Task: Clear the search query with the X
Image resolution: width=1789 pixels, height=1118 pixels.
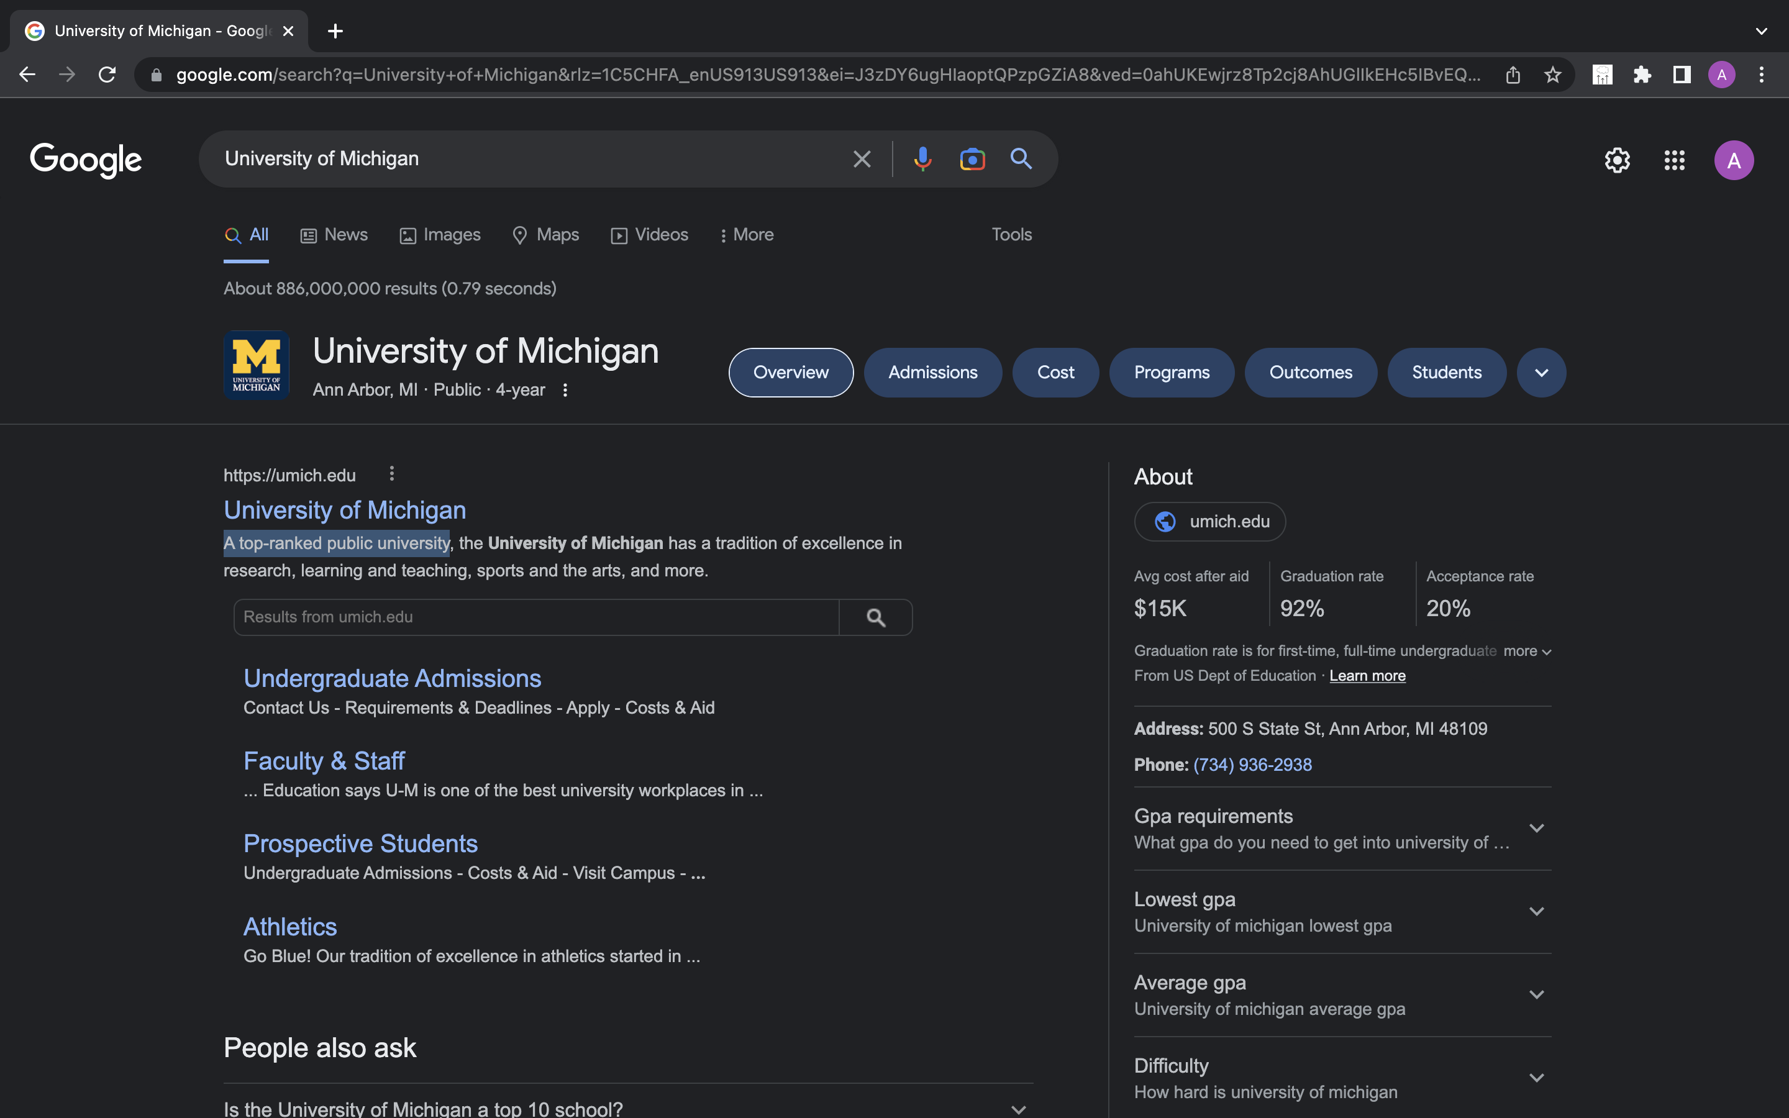Action: coord(861,158)
